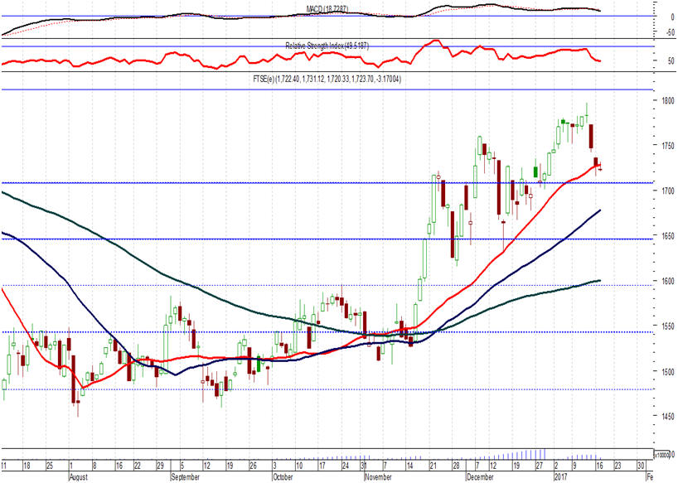
Task: Click date label 3 in October
Action: coord(274,466)
